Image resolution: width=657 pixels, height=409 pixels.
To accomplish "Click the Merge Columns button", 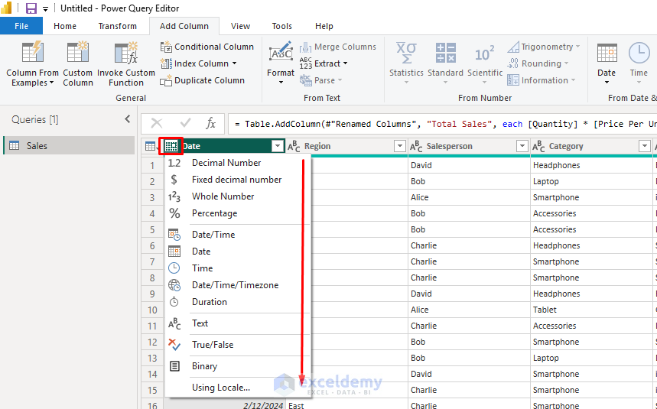I will pyautogui.click(x=338, y=47).
